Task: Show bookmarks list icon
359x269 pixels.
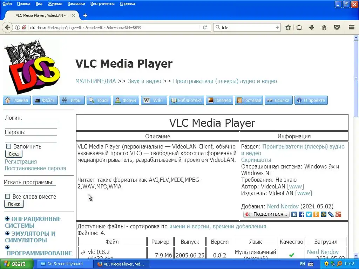Action: [299, 27]
